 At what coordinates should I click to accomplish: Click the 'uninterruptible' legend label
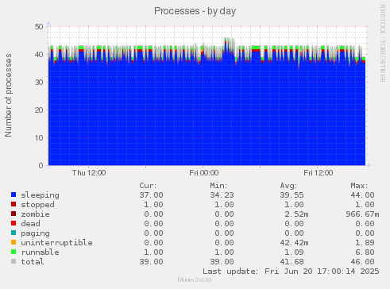(x=56, y=243)
